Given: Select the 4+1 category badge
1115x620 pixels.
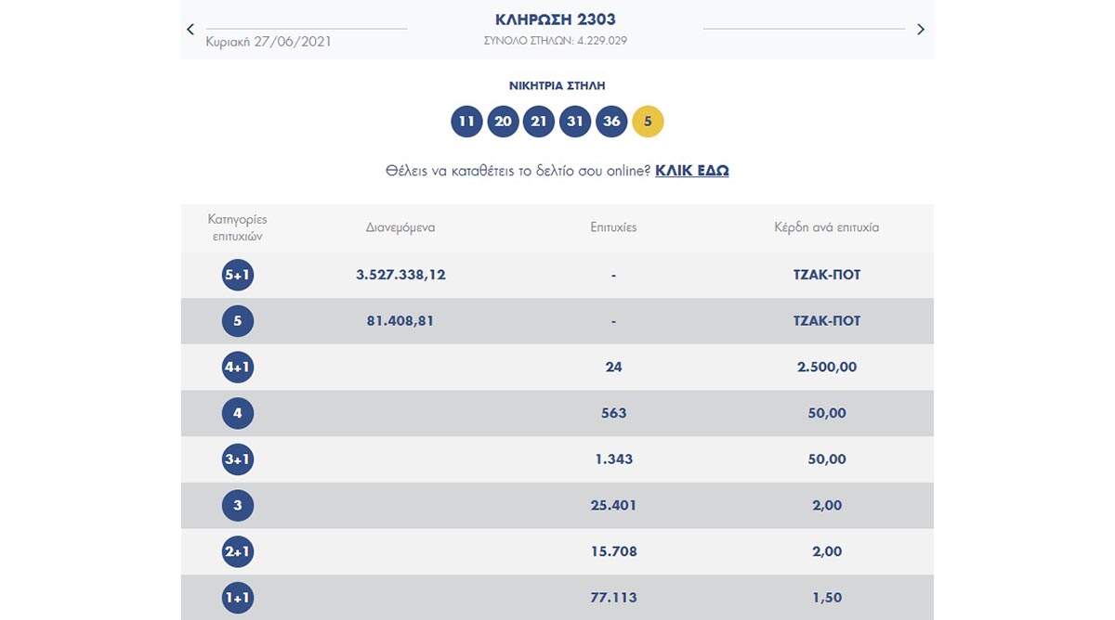Looking at the screenshot, I should pyautogui.click(x=238, y=367).
